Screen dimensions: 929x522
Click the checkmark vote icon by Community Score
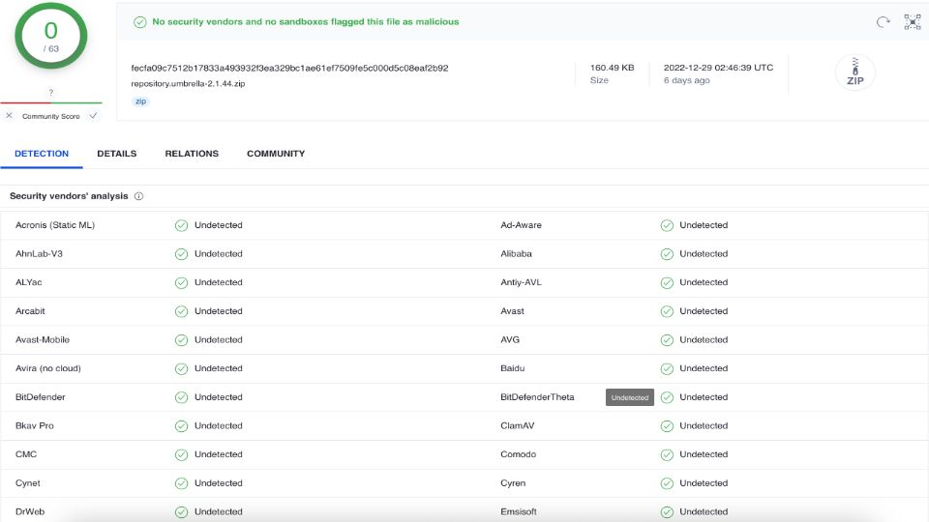93,115
